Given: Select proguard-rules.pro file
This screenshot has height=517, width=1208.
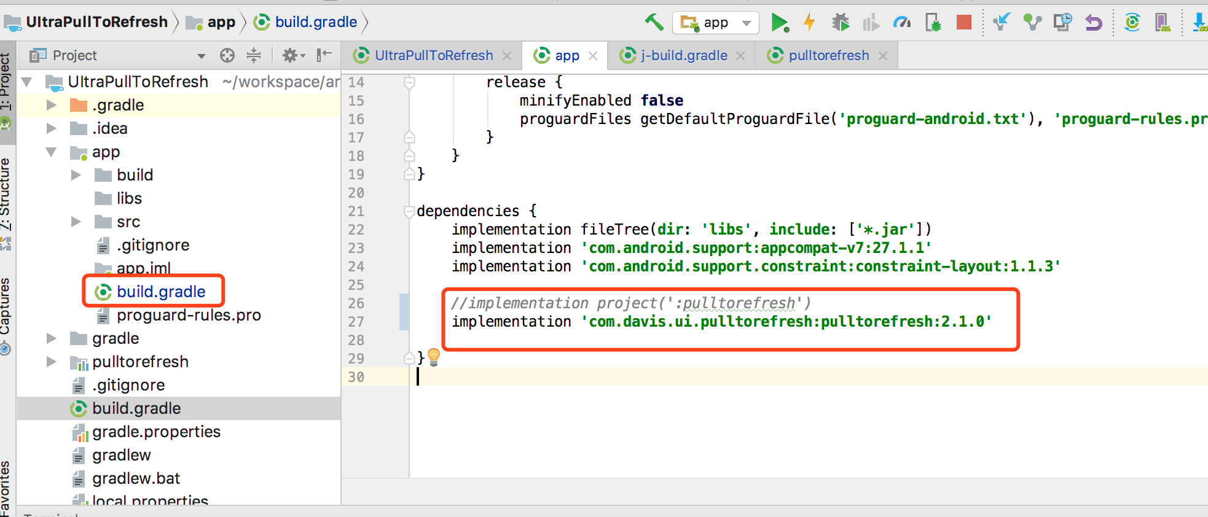Looking at the screenshot, I should [x=189, y=315].
